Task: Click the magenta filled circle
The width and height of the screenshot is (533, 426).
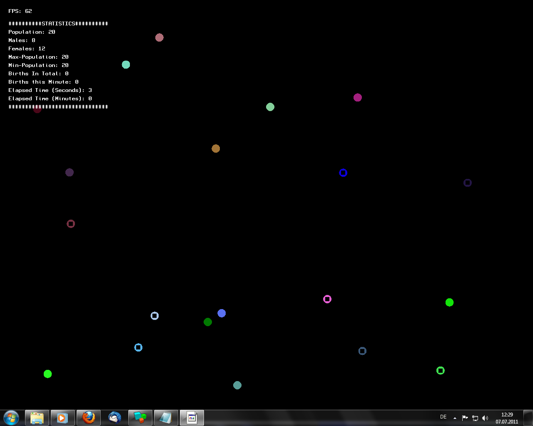Action: tap(358, 98)
